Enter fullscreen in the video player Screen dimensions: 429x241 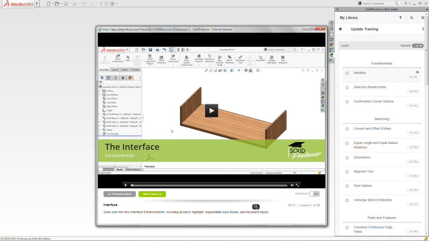297,185
